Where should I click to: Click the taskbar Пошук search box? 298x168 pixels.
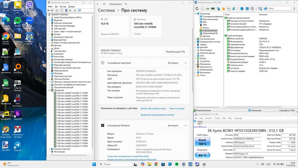coord(115,164)
